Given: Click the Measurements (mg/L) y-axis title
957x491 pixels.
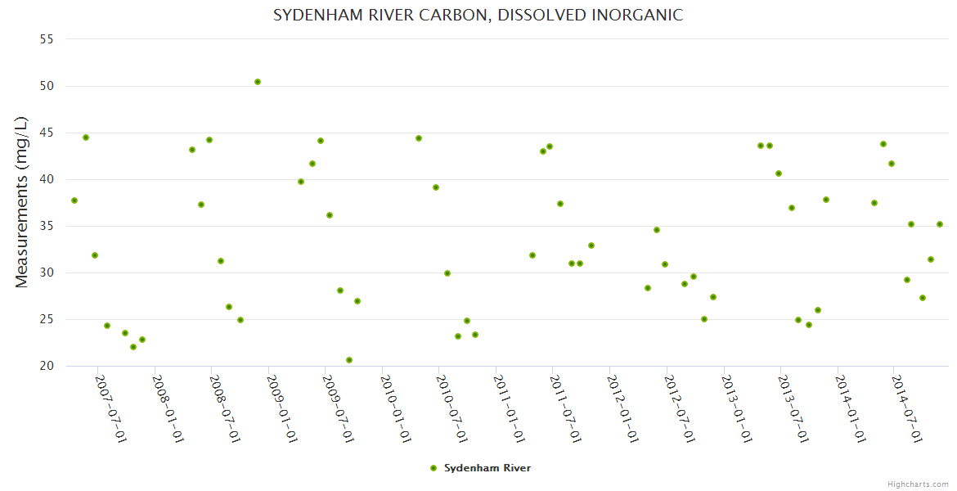Looking at the screenshot, I should (22, 202).
